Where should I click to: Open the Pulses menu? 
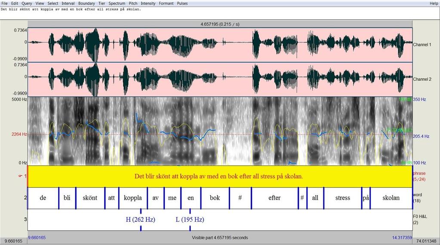pyautogui.click(x=182, y=3)
